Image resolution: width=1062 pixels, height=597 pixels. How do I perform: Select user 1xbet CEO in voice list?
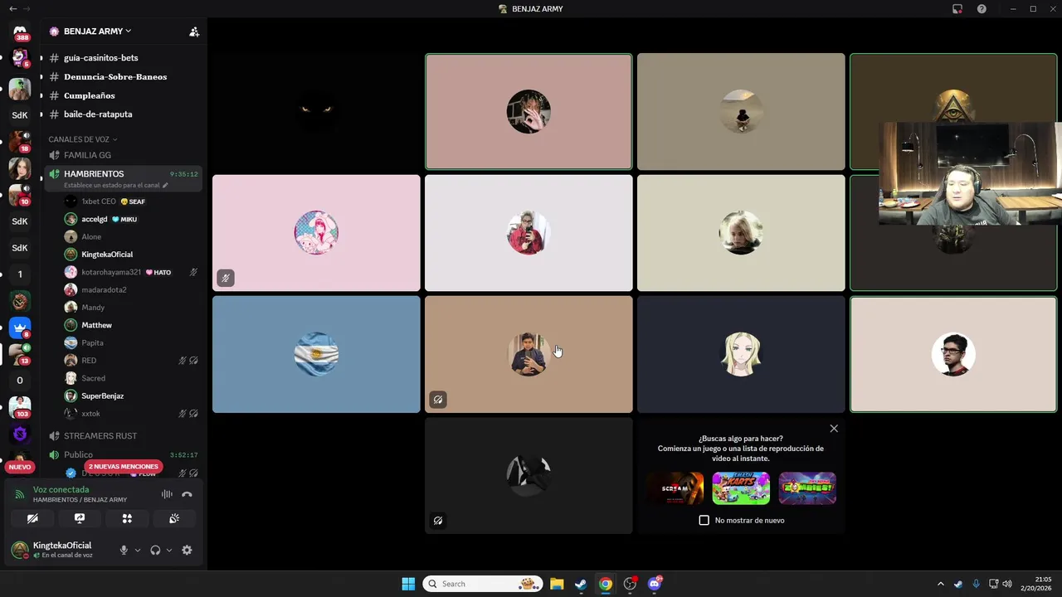point(131,201)
